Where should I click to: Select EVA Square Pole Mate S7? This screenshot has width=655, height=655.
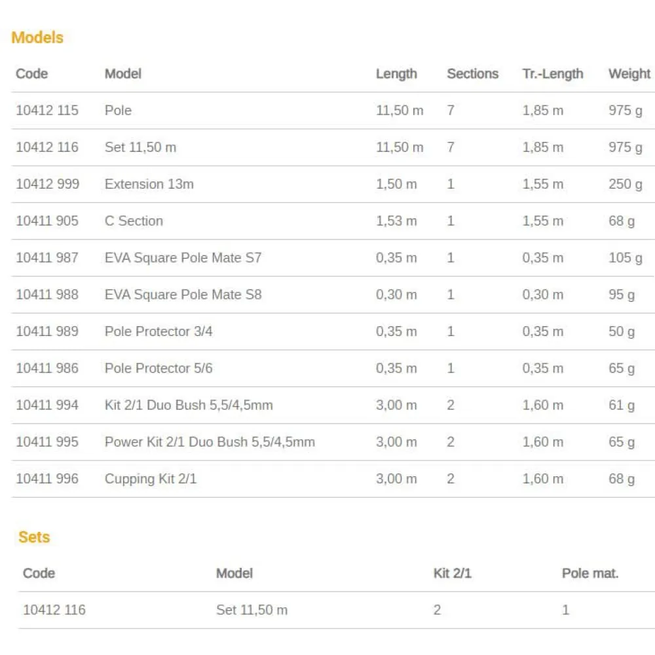pyautogui.click(x=183, y=257)
